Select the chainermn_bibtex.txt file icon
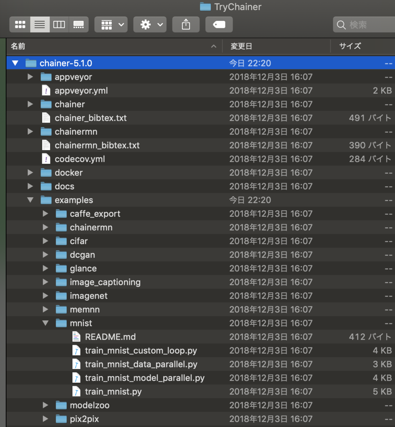395x427 pixels. pos(46,145)
